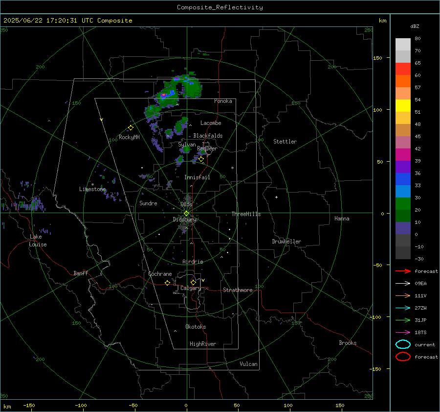Click the purple swatch below 39 dBZ

pyautogui.click(x=403, y=167)
